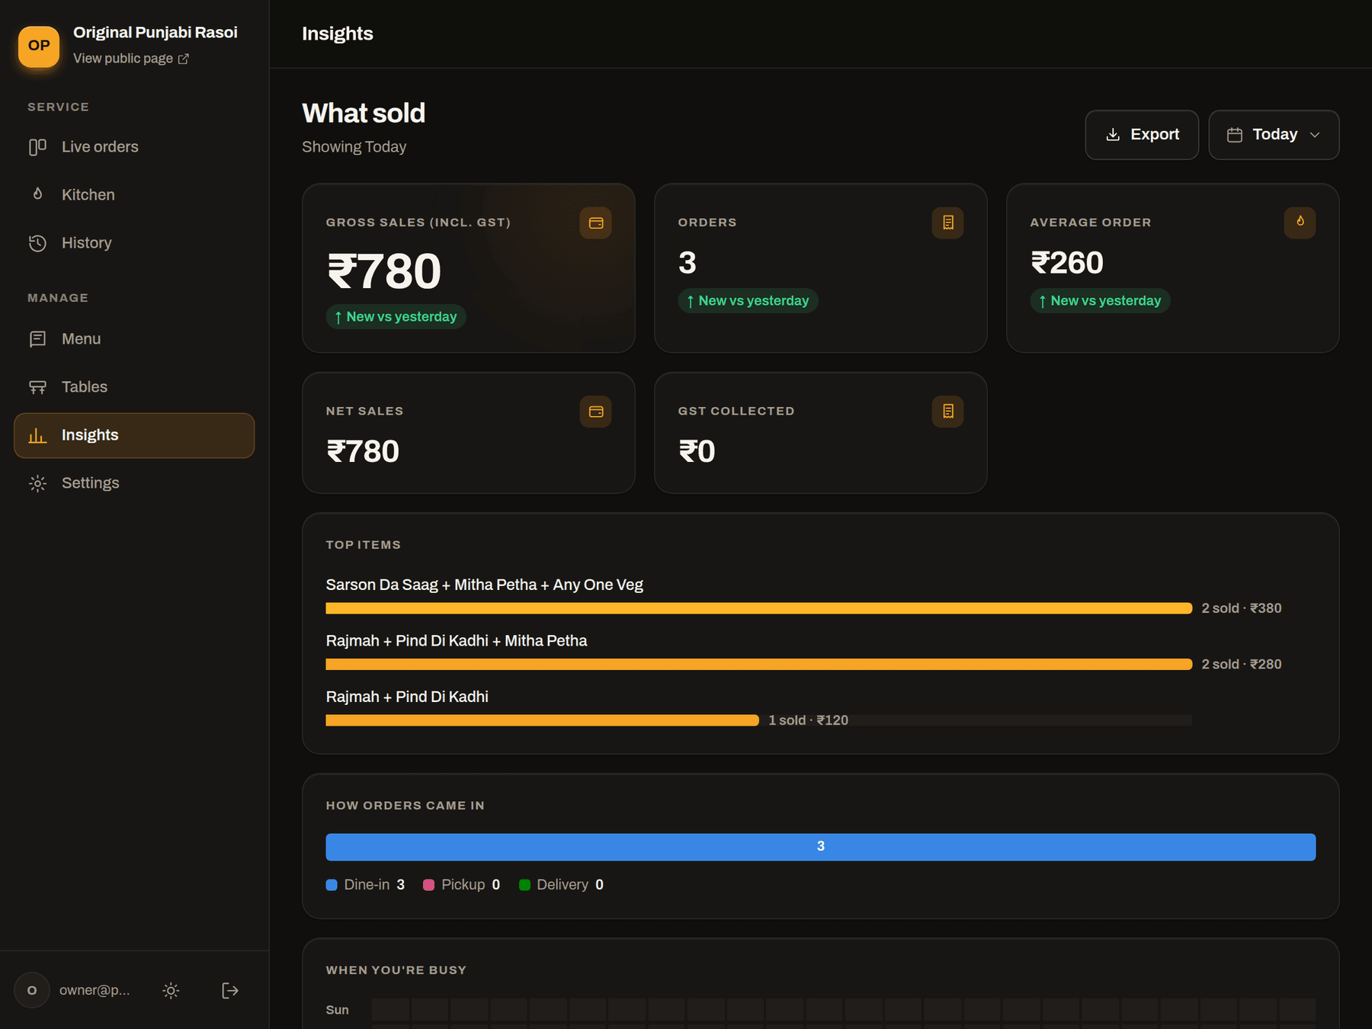1372x1029 pixels.
Task: Click the 'Dine-in 3' legend text
Action: pos(374,885)
